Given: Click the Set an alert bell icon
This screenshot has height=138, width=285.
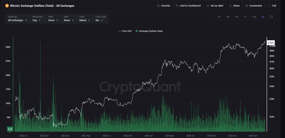Looking at the screenshot, I should click(x=208, y=6).
